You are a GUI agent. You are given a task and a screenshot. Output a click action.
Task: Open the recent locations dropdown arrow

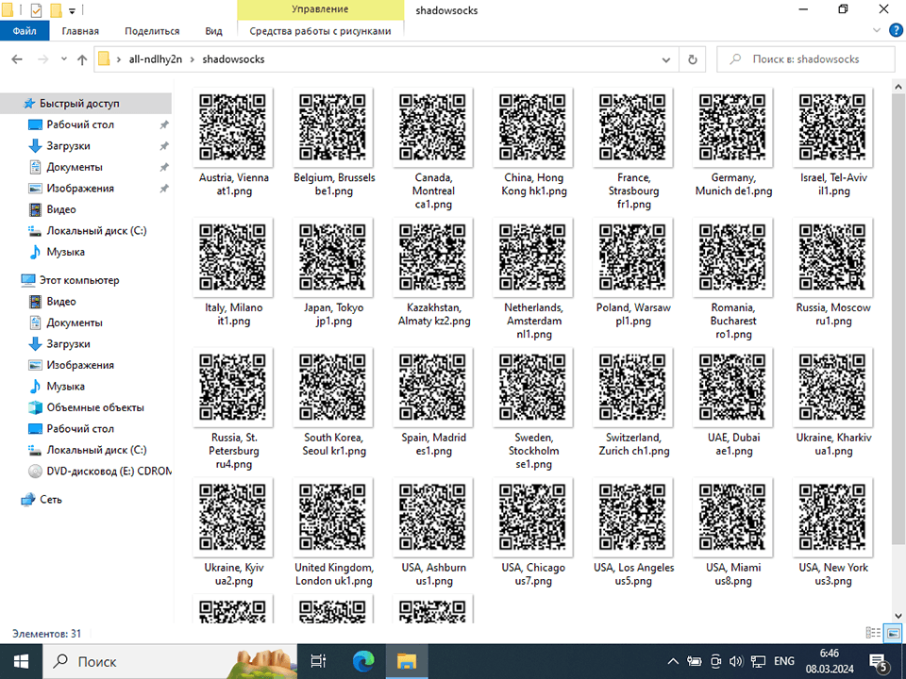63,58
